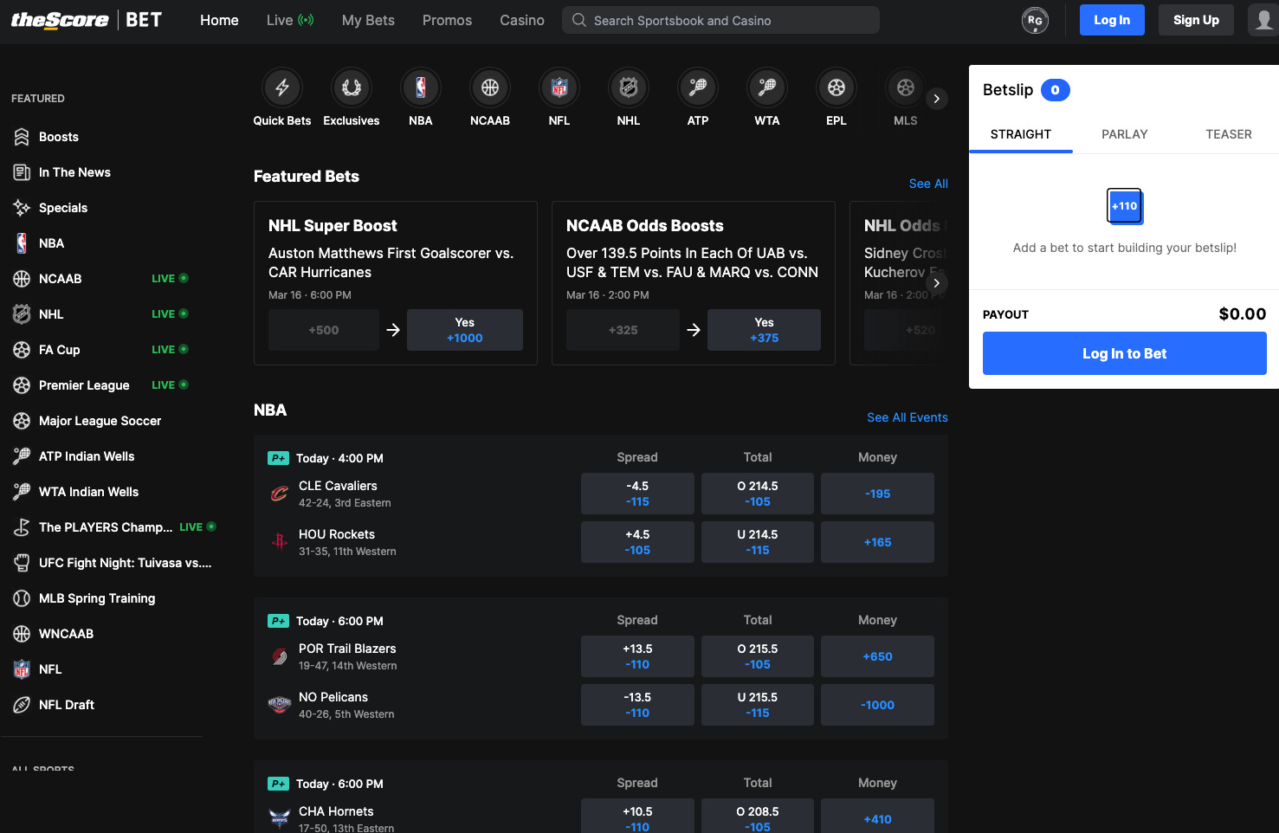Pick Cavaliers -4.5 spread odds
The height and width of the screenshot is (833, 1279).
637,494
